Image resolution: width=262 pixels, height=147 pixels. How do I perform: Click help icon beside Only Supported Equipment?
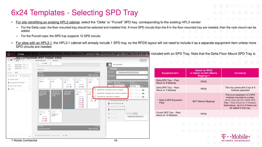click(x=125, y=110)
